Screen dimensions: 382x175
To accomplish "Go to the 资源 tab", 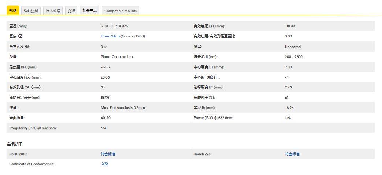I will 71,11.
